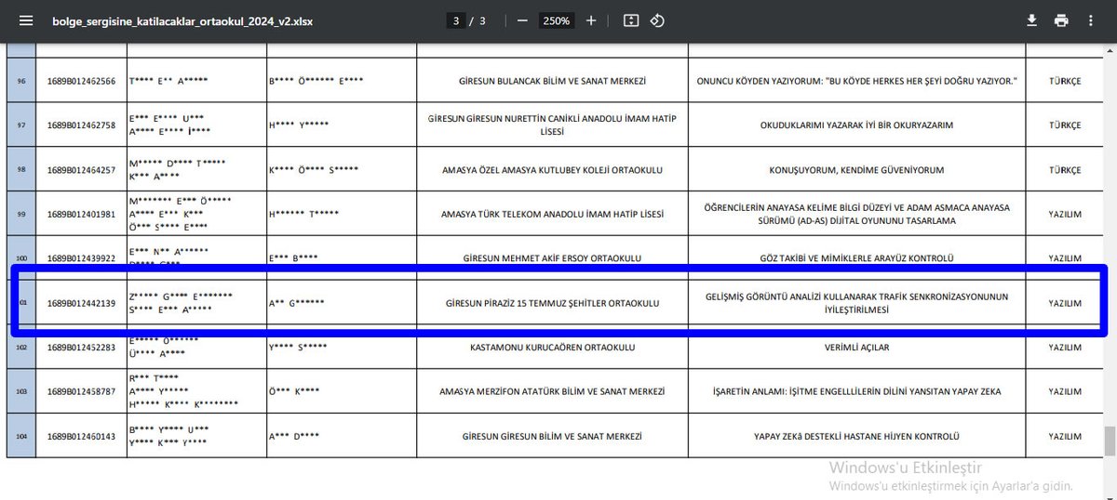Click project İŞARETİN ANLAMI about YAPAY ZEKA

pos(856,392)
